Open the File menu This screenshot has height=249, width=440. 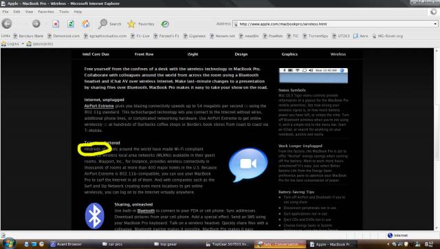coord(5,12)
